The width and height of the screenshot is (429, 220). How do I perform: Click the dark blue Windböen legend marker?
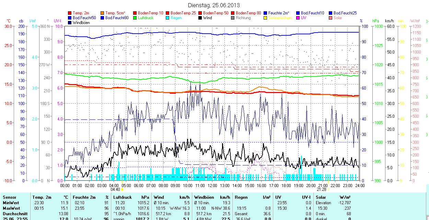(70, 23)
